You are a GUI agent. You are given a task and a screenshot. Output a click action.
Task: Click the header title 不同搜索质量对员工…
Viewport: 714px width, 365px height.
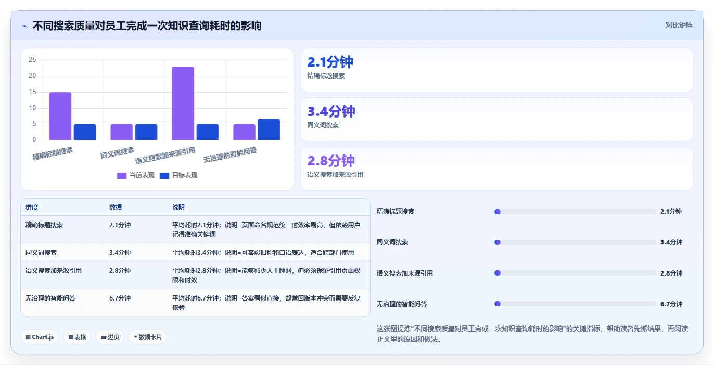pyautogui.click(x=147, y=25)
